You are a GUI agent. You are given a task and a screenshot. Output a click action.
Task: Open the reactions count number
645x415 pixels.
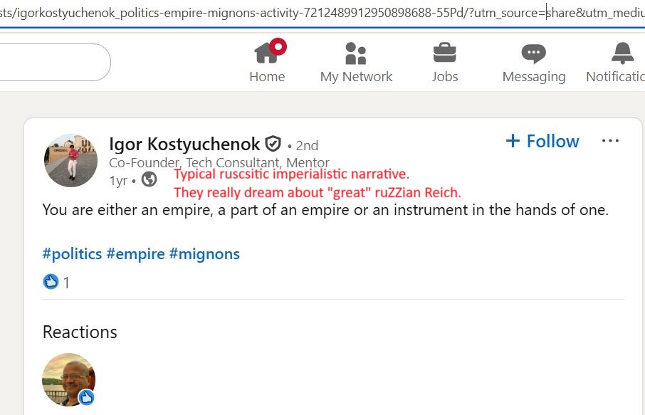66,283
